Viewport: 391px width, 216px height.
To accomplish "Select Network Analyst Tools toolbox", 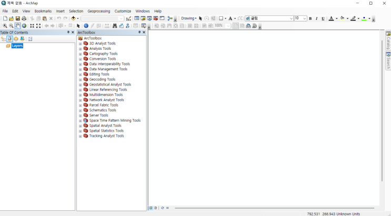I will click(106, 100).
